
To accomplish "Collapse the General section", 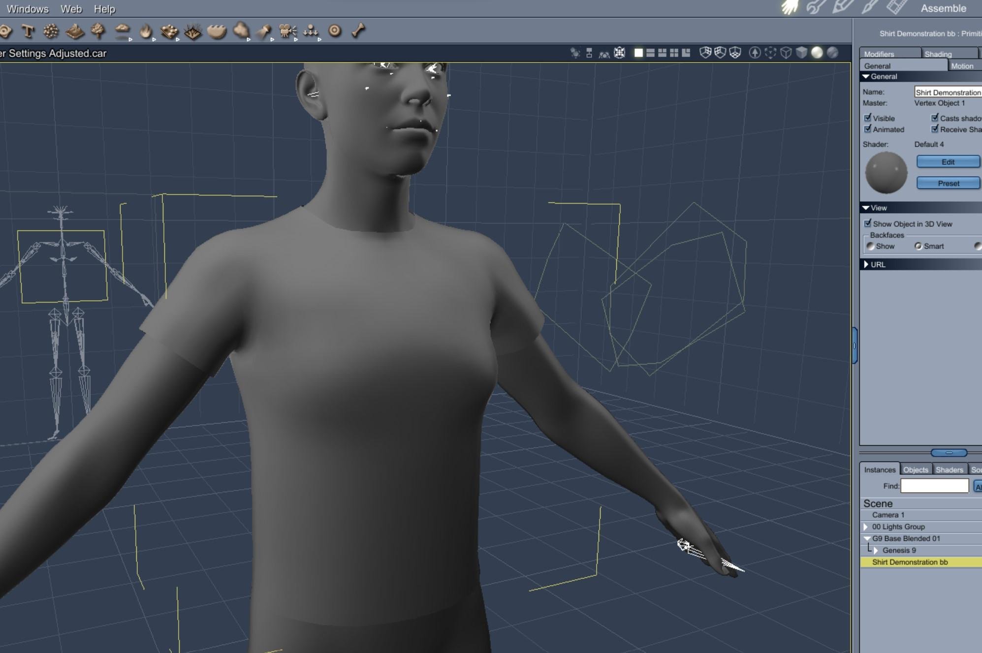I will pyautogui.click(x=866, y=77).
